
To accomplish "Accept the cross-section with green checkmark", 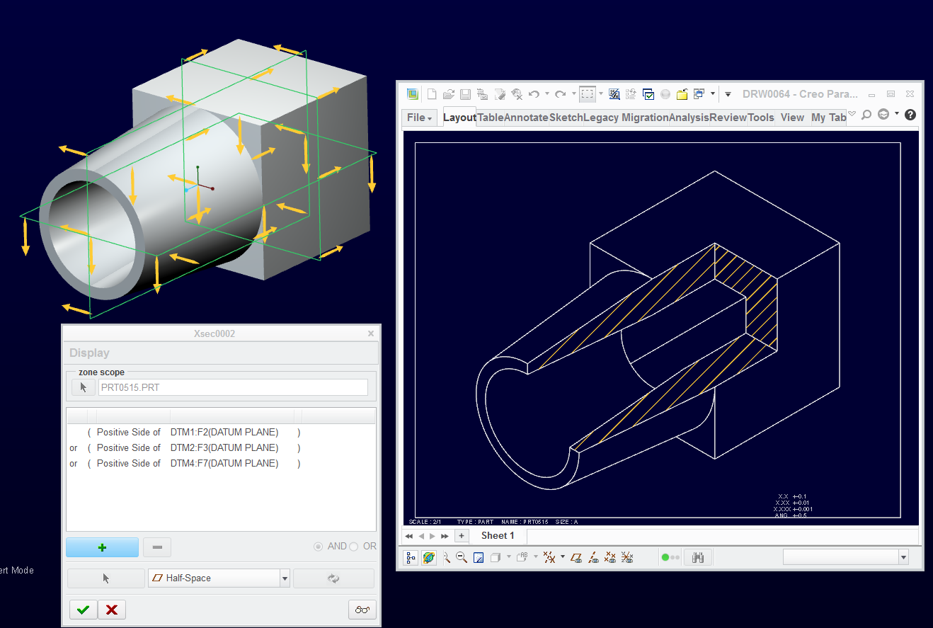I will (x=83, y=610).
